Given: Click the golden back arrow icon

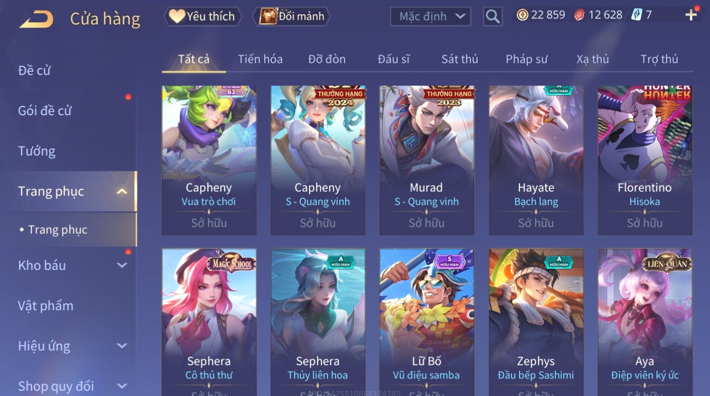Looking at the screenshot, I should 36,19.
